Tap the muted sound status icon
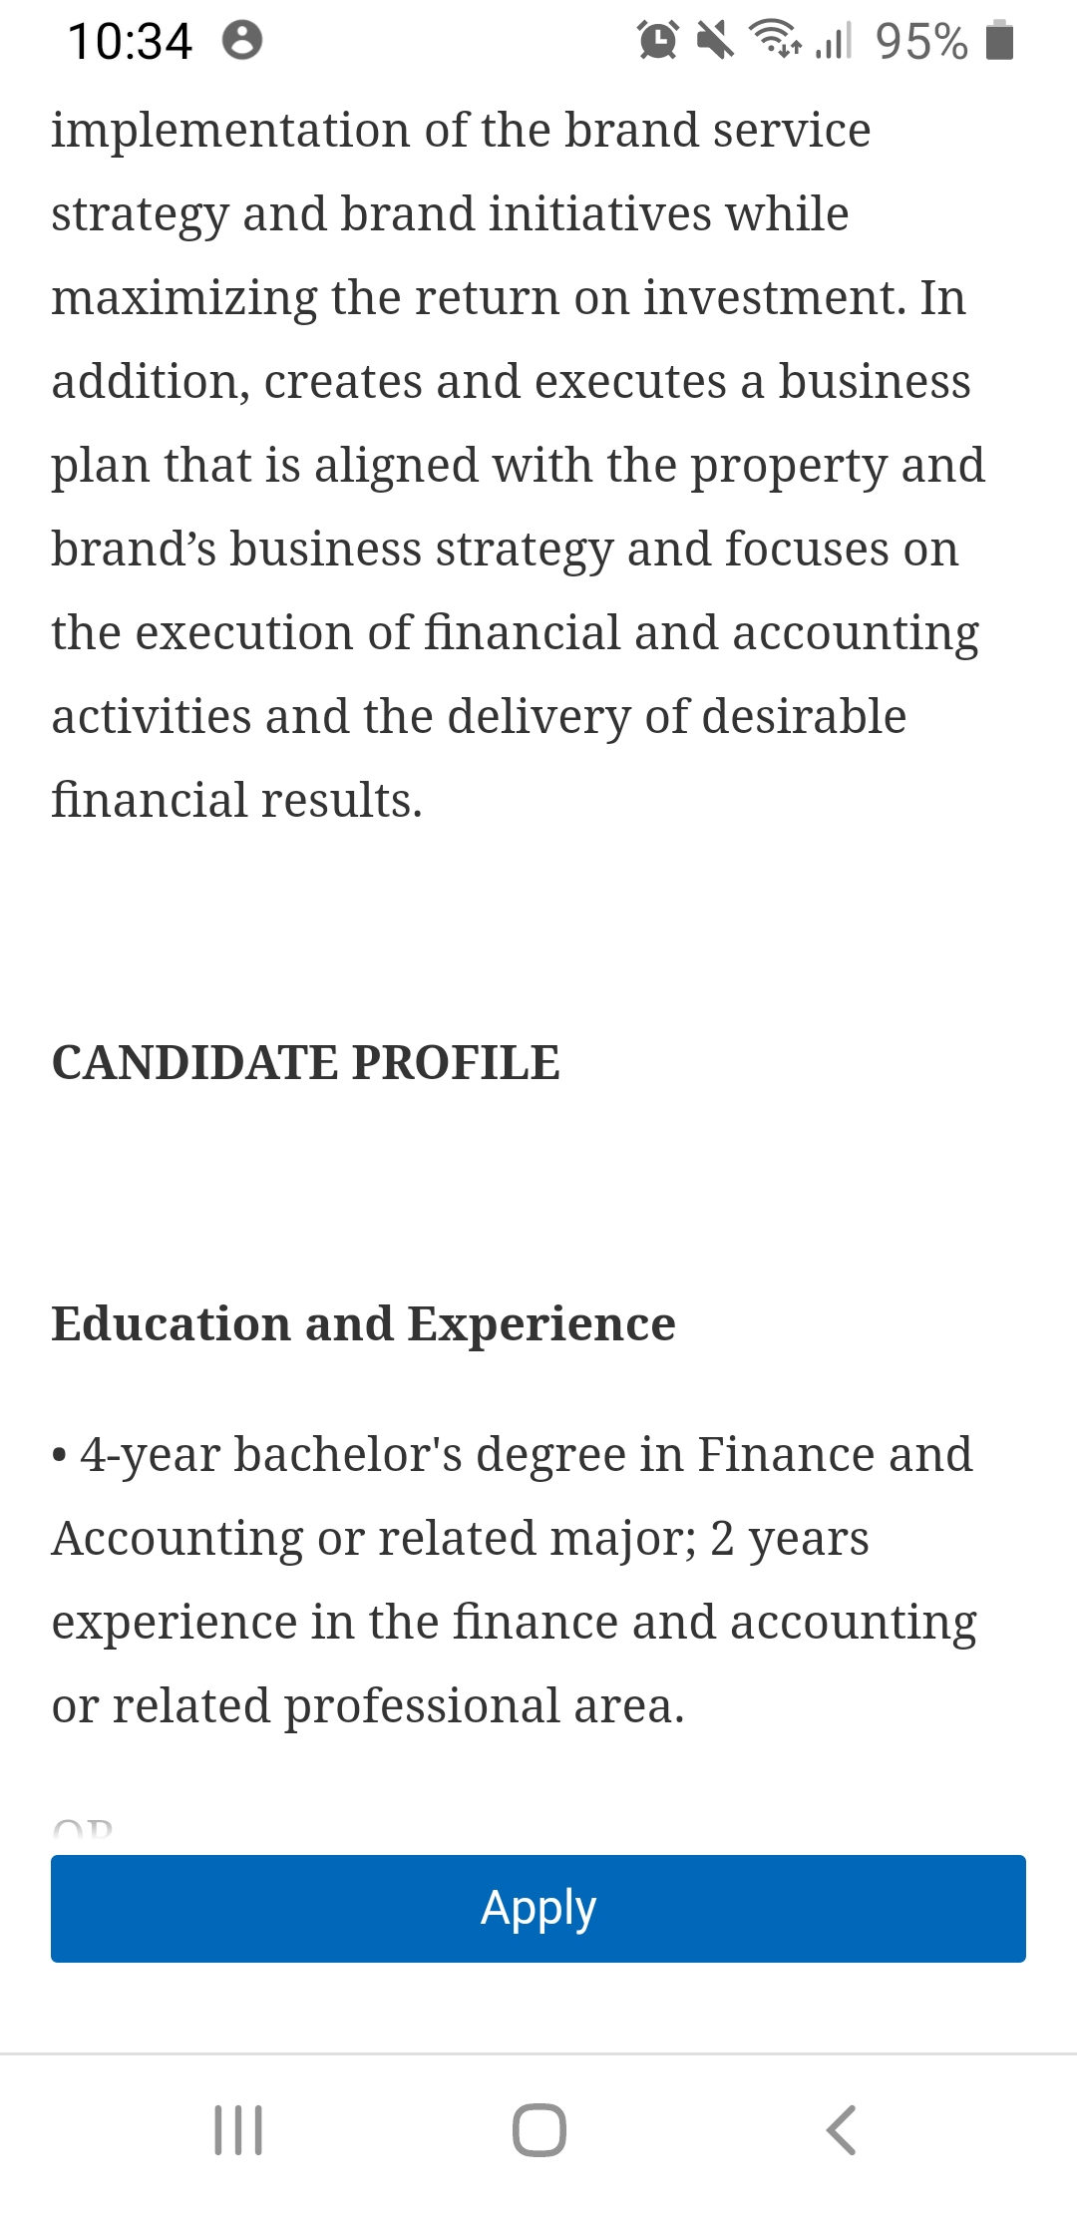 pos(714,41)
